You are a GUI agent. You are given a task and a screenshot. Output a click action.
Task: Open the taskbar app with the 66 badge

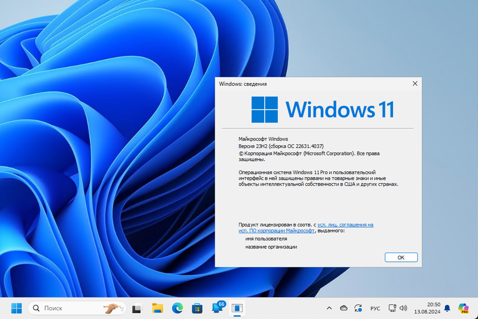coord(218,307)
